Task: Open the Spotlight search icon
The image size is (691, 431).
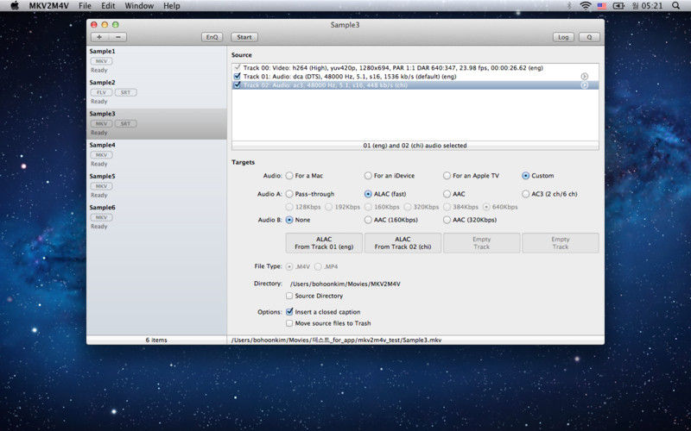Action: tap(676, 6)
